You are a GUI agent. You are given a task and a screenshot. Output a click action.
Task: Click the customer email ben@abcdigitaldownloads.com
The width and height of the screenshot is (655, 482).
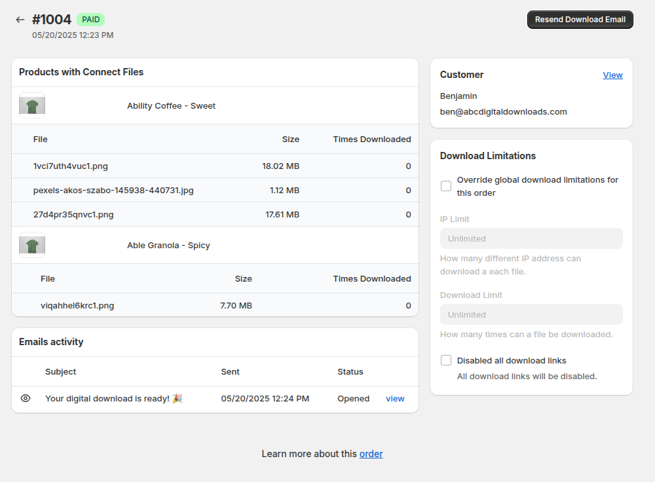503,111
